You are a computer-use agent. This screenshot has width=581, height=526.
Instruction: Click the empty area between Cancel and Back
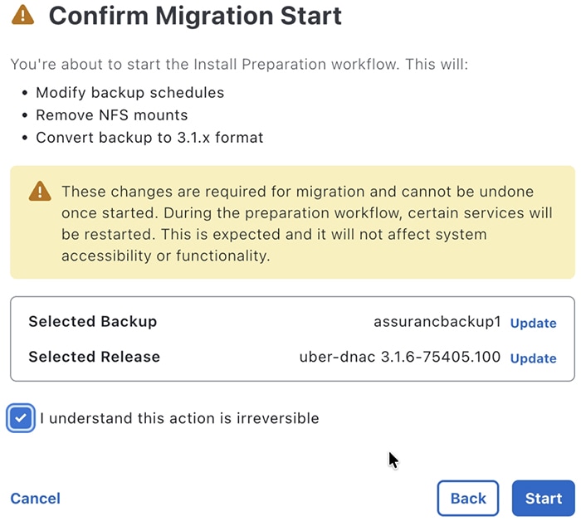click(249, 499)
